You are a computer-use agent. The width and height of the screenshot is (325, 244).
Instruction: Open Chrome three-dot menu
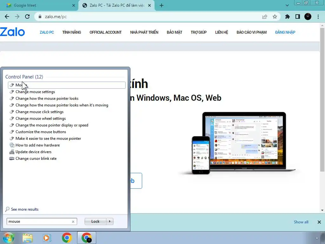click(318, 17)
